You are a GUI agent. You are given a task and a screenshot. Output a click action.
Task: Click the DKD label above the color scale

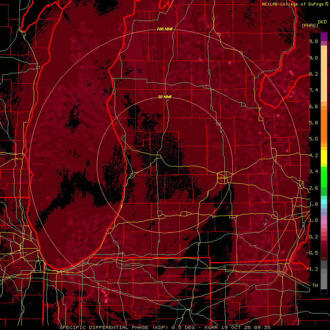pyautogui.click(x=322, y=22)
